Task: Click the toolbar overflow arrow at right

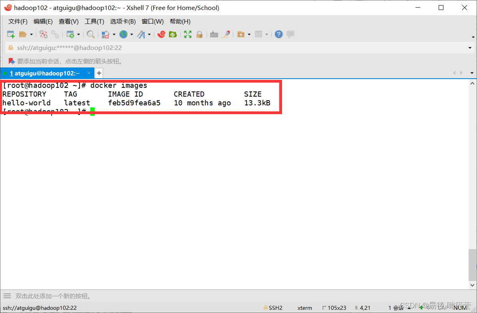Action: (473, 37)
